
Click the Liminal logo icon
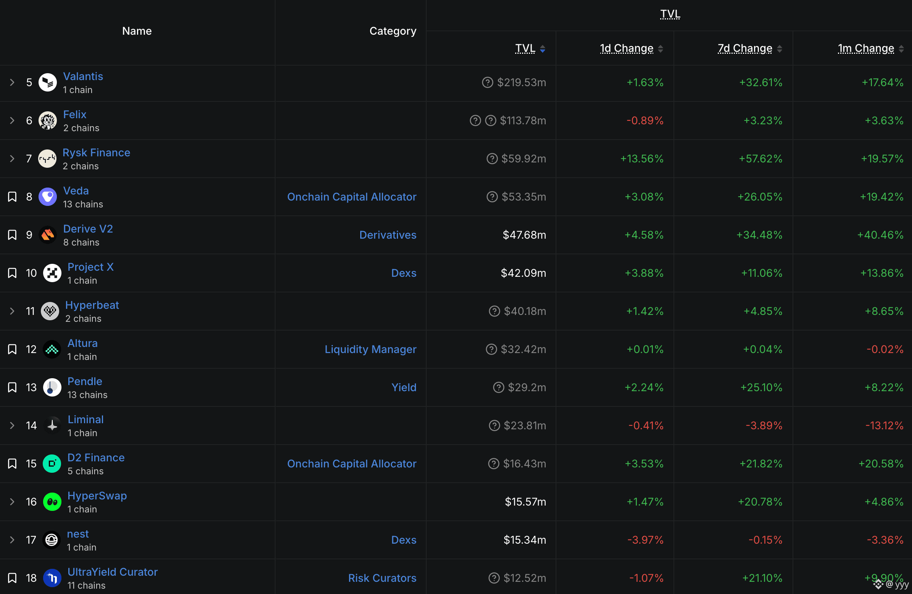[52, 425]
